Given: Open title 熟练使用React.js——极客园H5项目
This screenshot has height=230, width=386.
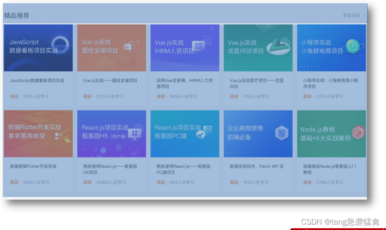Looking at the screenshot, I should click(110, 169).
